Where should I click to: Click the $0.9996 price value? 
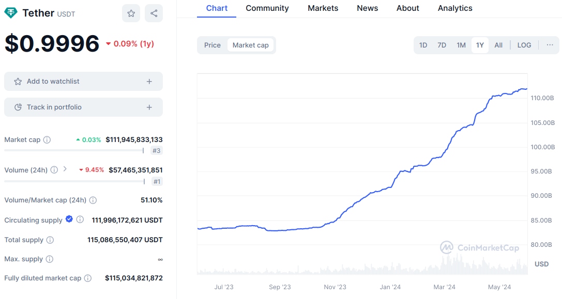click(52, 44)
